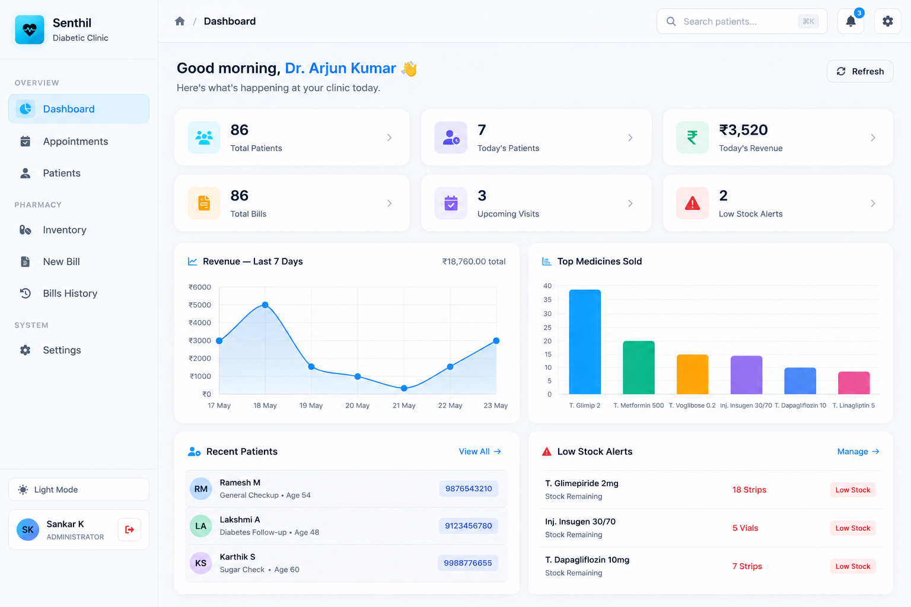The width and height of the screenshot is (911, 607).
Task: Expand the Today's Patients card chevron
Action: point(630,138)
